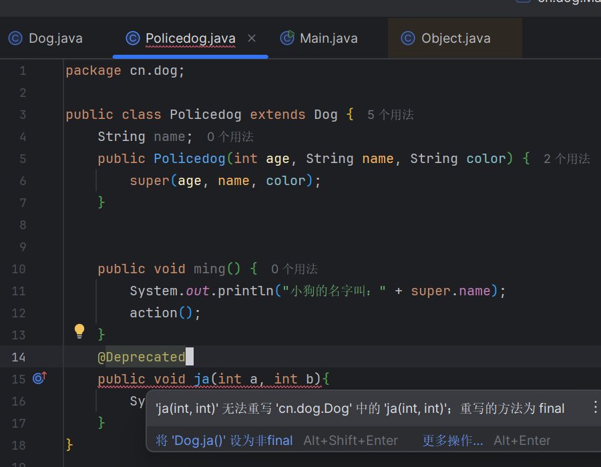Click the usages hint beside ming() method
The height and width of the screenshot is (467, 601).
pyautogui.click(x=294, y=269)
